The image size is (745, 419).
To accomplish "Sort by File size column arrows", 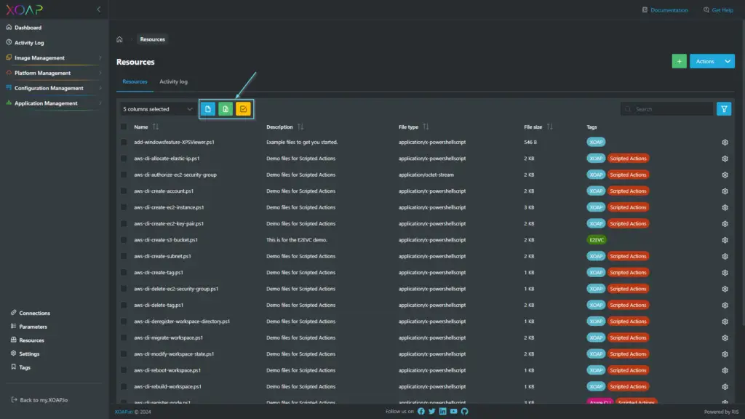I will [550, 127].
